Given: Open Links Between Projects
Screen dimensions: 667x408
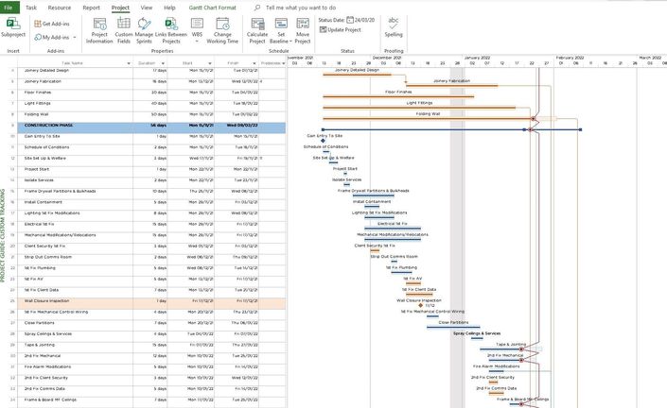Looking at the screenshot, I should [x=171, y=30].
